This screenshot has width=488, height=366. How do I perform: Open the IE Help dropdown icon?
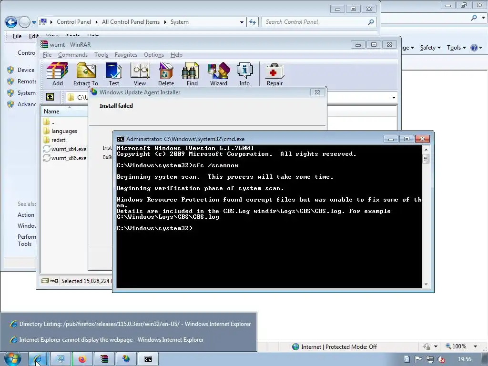[476, 48]
